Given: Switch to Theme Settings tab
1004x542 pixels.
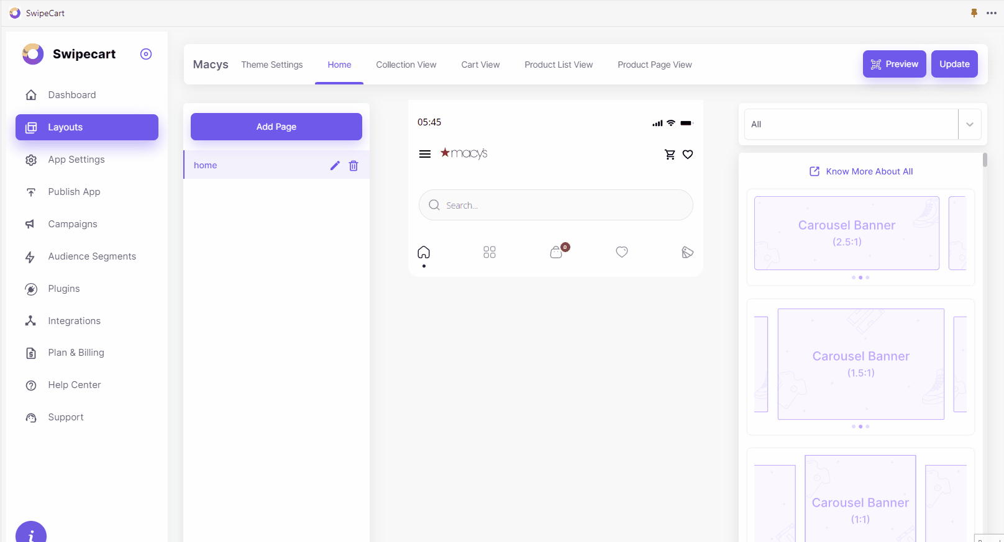Looking at the screenshot, I should click(272, 65).
